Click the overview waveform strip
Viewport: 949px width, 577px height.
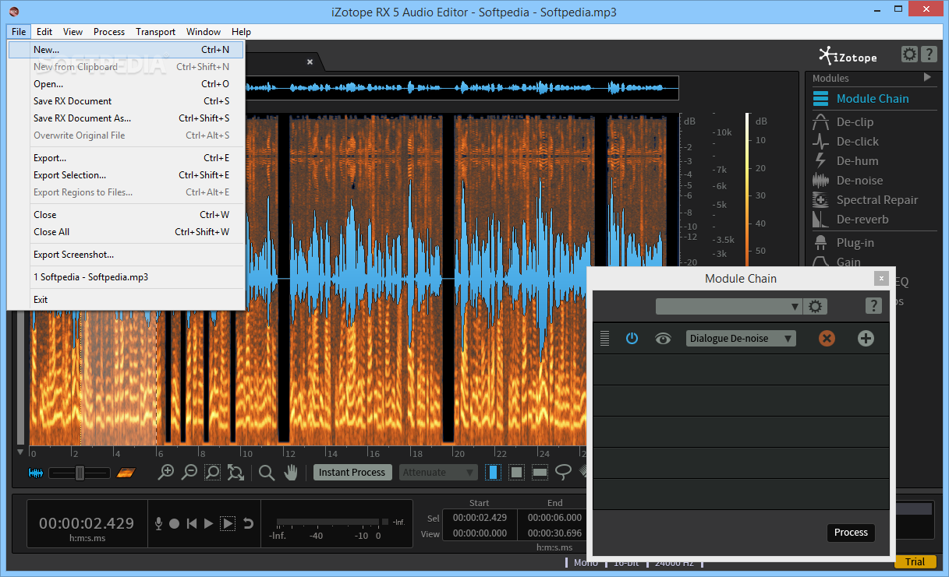click(462, 87)
